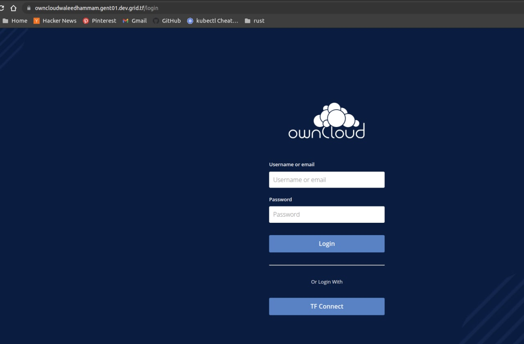Open GitHub via its bookmark icon
This screenshot has width=524, height=344.
156,20
